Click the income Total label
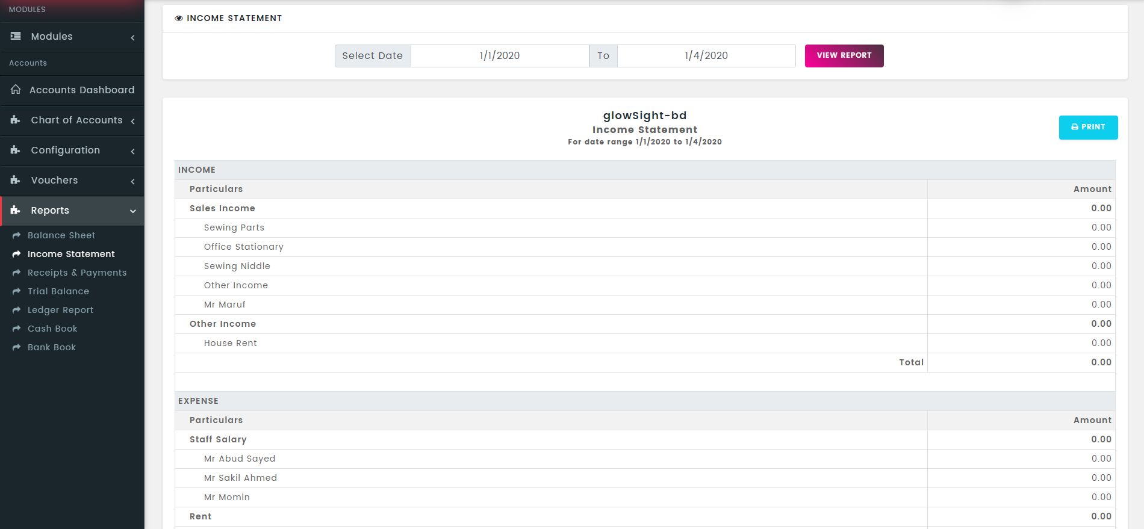The width and height of the screenshot is (1144, 529). click(x=911, y=362)
